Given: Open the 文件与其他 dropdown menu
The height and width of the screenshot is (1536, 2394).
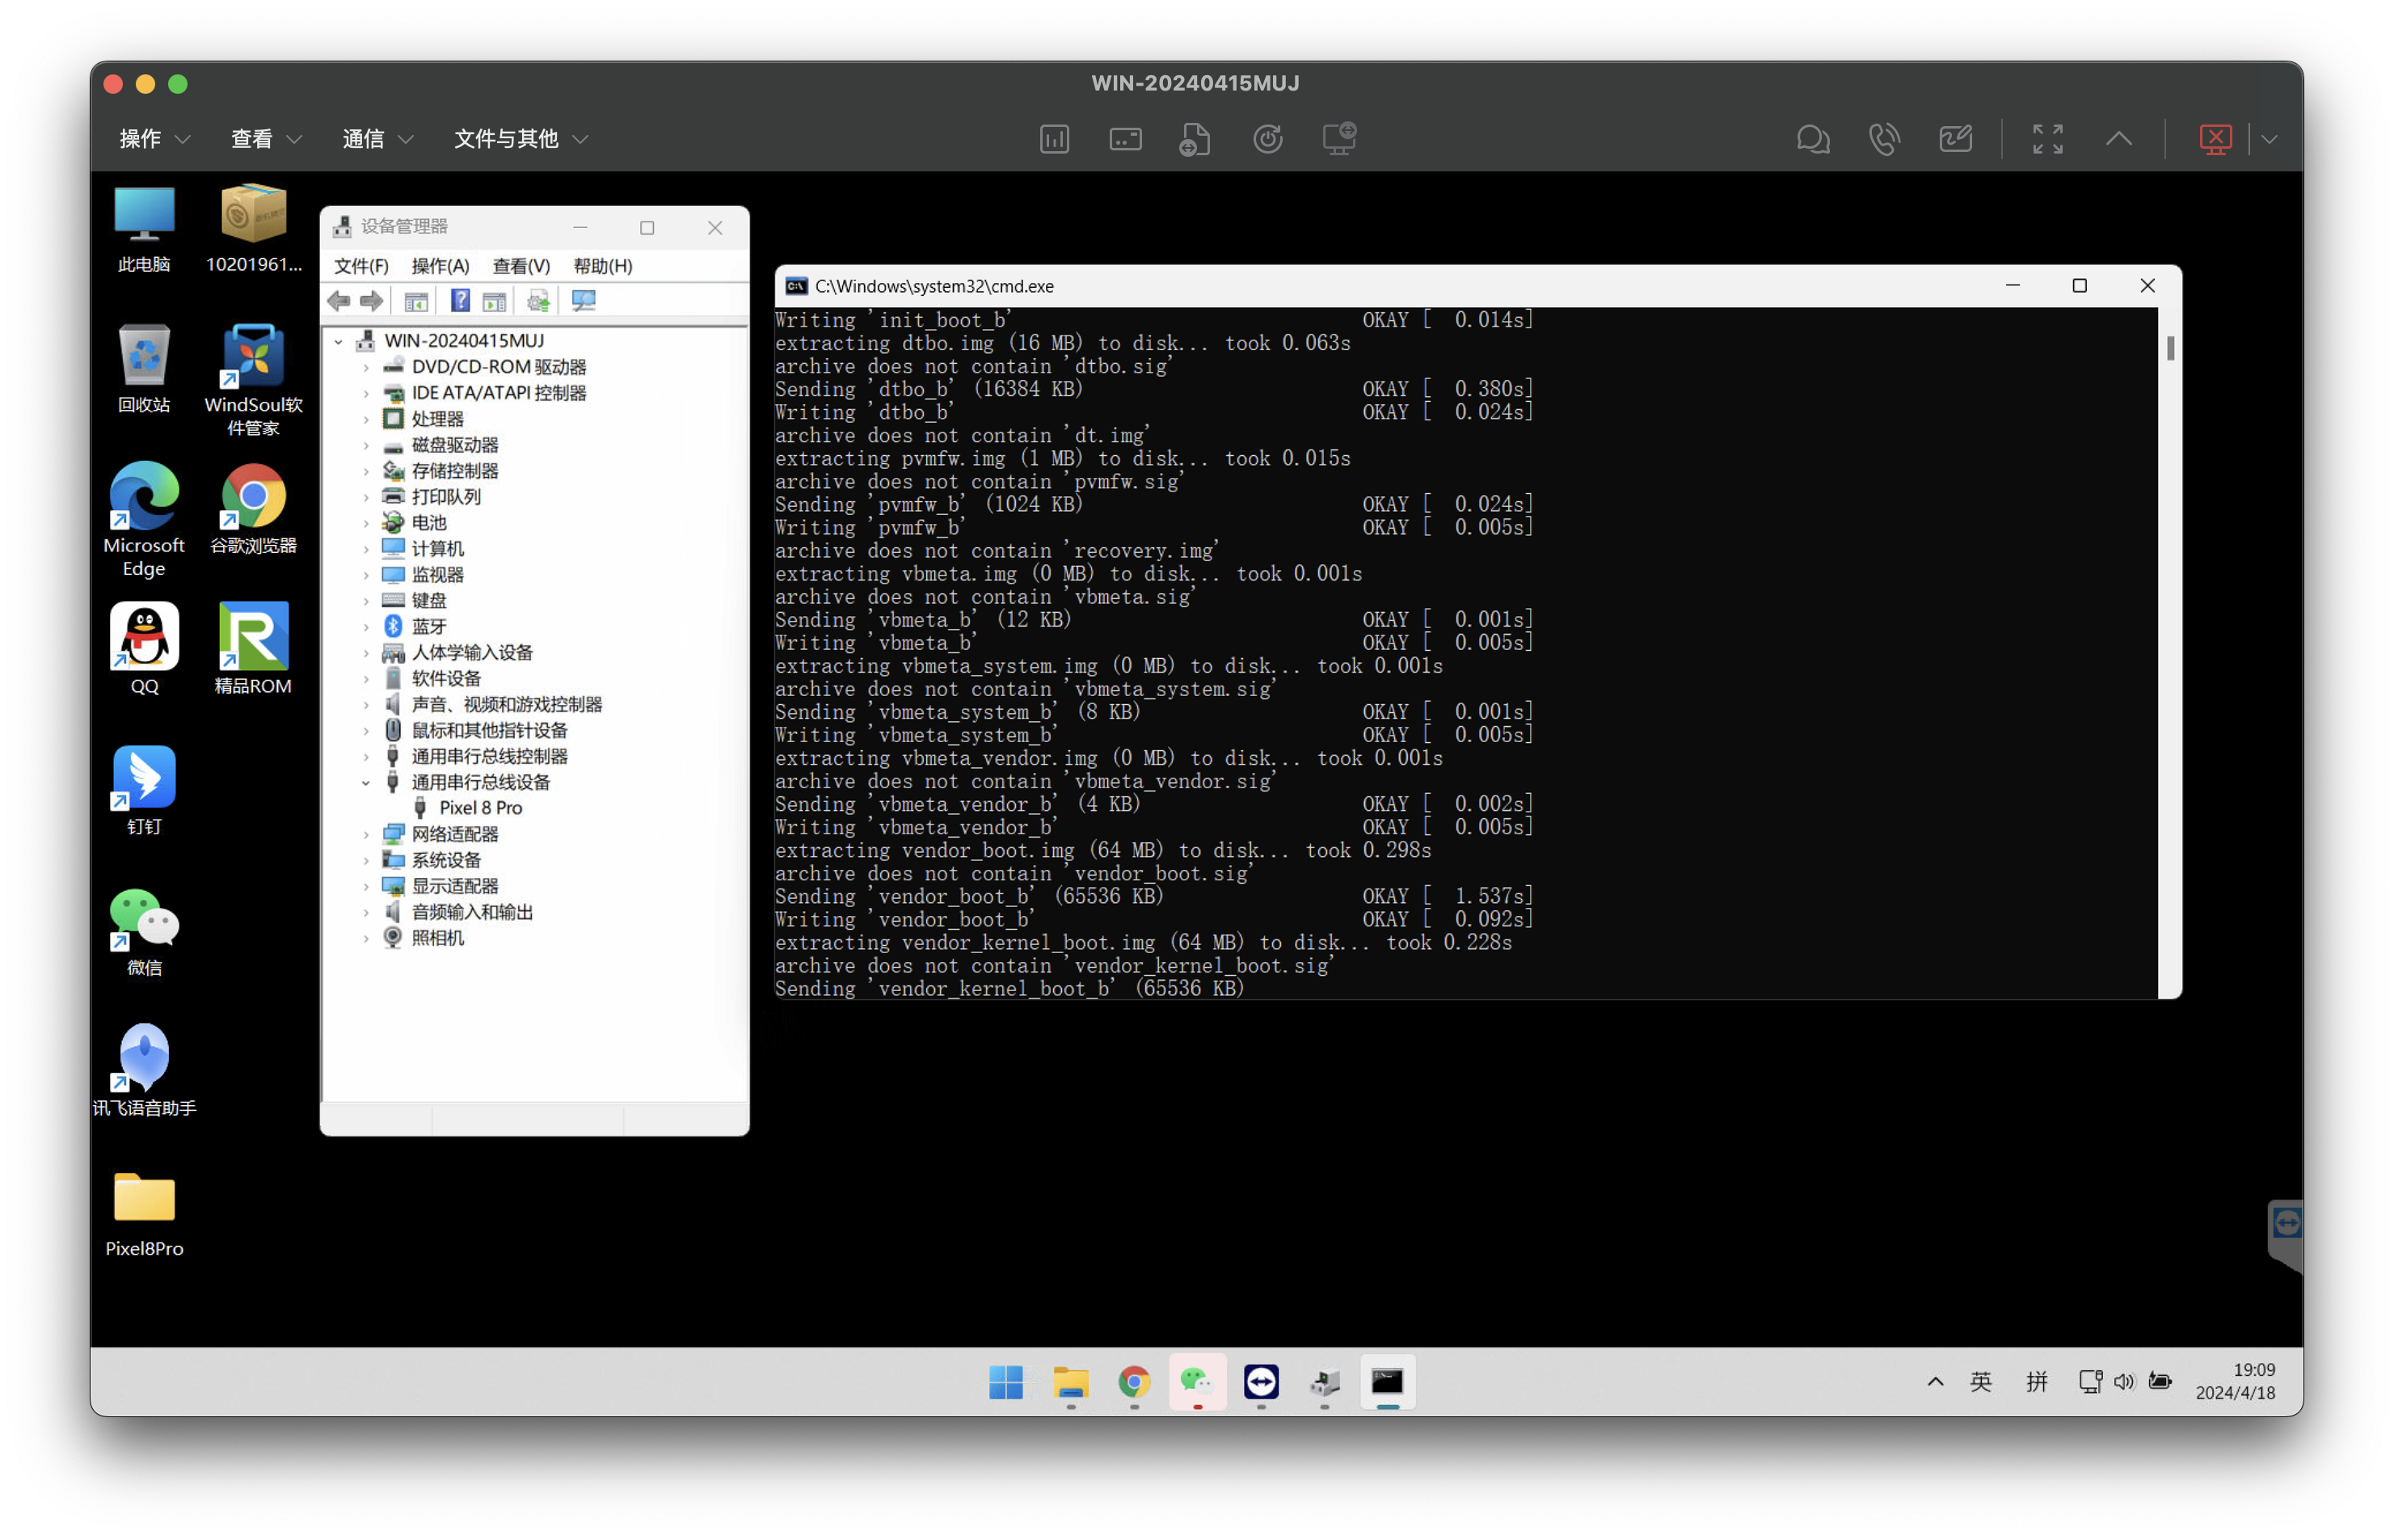Looking at the screenshot, I should (x=520, y=138).
